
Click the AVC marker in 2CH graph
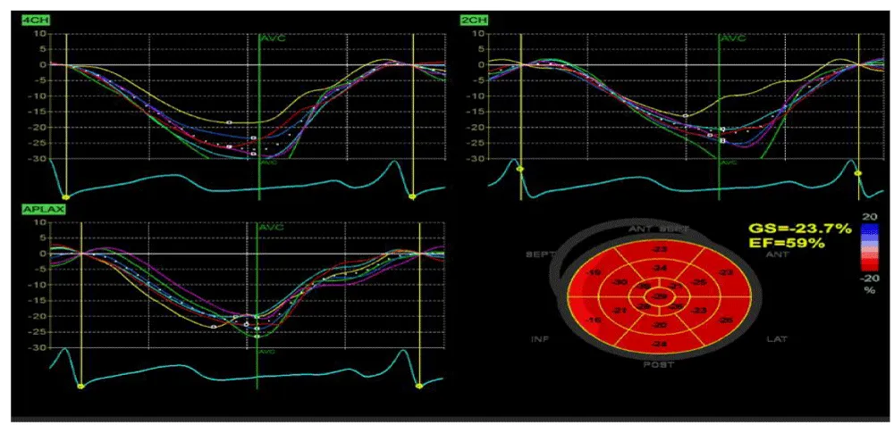click(732, 39)
